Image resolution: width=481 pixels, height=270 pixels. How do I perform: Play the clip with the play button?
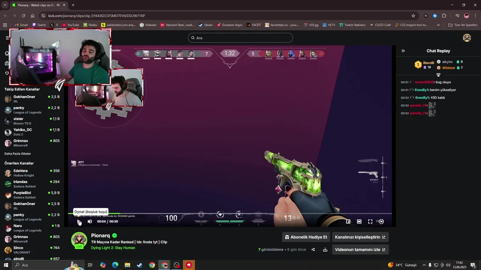[x=79, y=222]
